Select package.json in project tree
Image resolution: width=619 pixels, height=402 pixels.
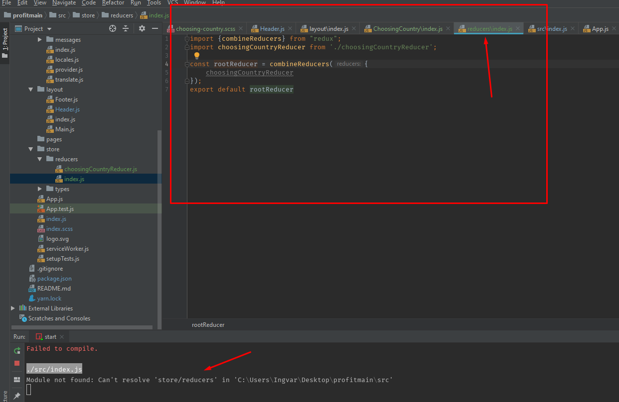click(54, 279)
